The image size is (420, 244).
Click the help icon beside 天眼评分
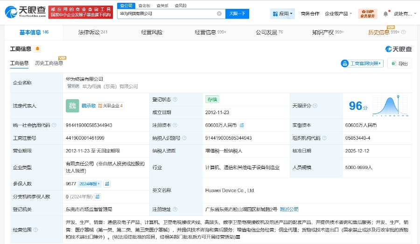[x=315, y=106]
